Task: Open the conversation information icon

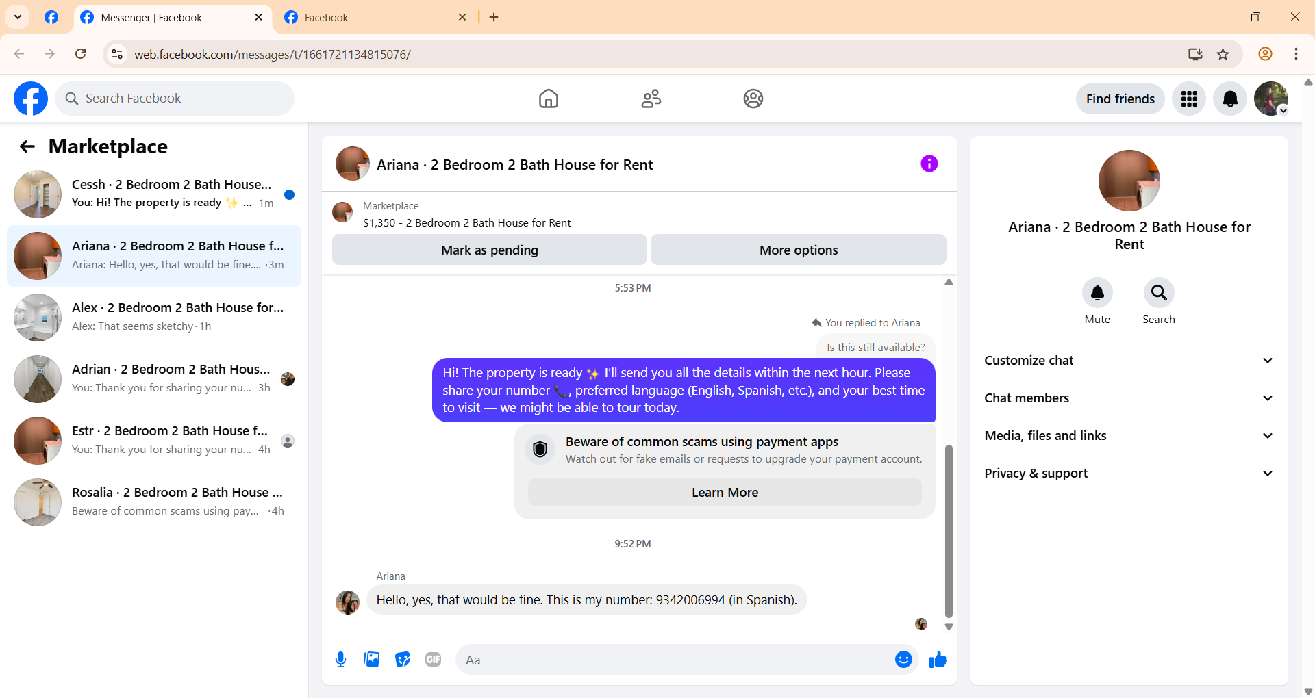Action: (x=929, y=164)
